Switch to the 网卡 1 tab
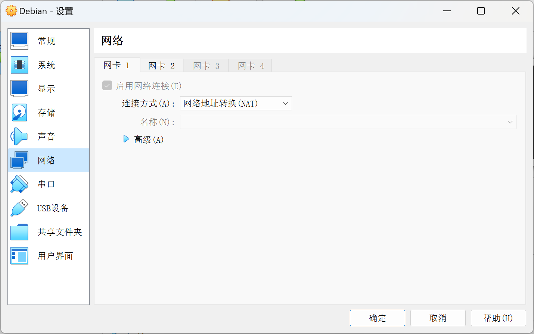The image size is (534, 334). (x=117, y=65)
